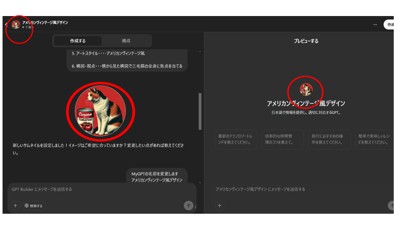The image size is (408, 229).
Task: Click the partially visible 作成 button
Action: [x=389, y=24]
